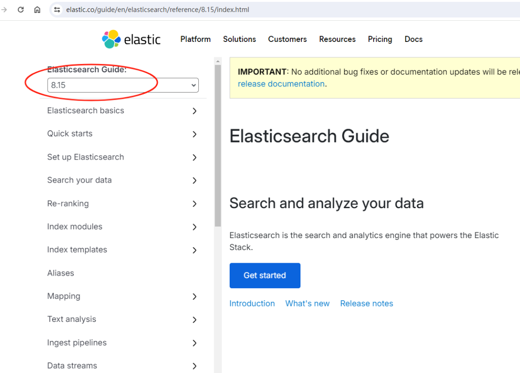520x373 pixels.
Task: Open the Elasticsearch Guide version dropdown
Action: pyautogui.click(x=123, y=85)
